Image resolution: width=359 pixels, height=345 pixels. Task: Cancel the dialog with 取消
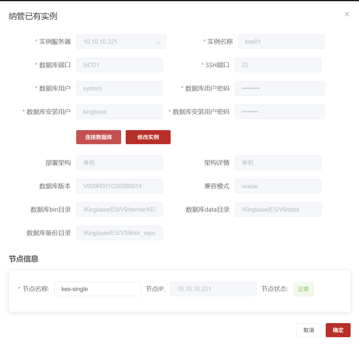click(308, 330)
